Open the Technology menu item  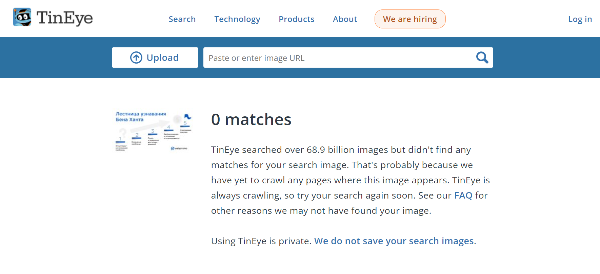click(237, 19)
